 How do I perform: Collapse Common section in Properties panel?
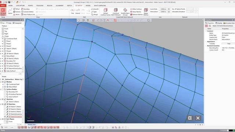coord(206,31)
